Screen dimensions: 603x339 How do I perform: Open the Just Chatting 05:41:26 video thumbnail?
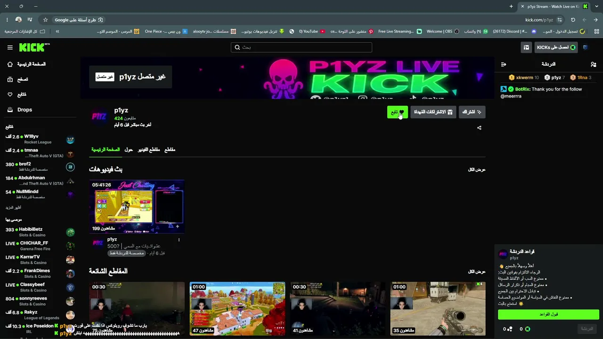(137, 207)
